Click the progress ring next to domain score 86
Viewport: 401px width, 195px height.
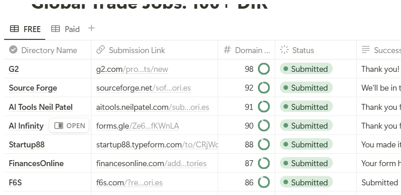[264, 182]
